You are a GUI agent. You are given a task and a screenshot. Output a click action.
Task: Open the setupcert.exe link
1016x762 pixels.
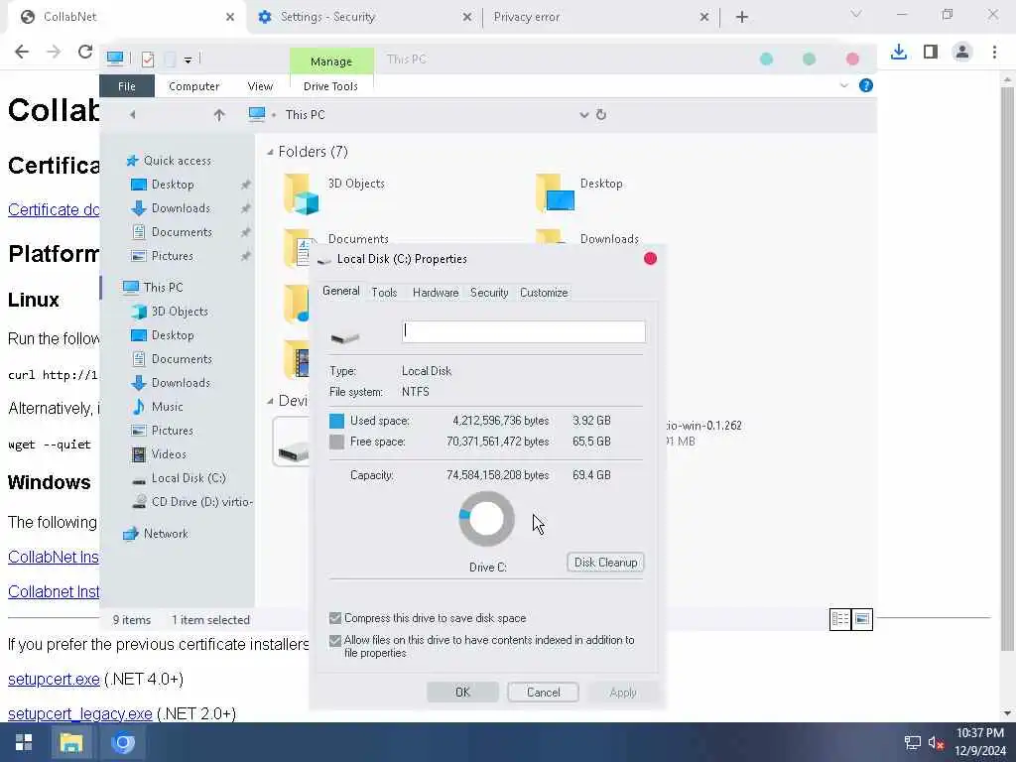[54, 679]
